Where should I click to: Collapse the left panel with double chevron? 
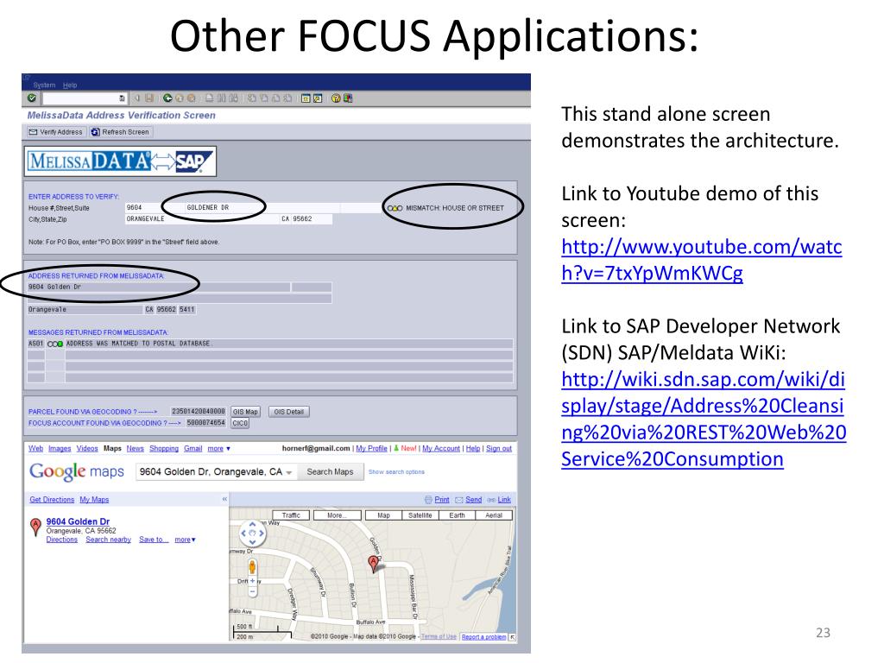[x=224, y=499]
